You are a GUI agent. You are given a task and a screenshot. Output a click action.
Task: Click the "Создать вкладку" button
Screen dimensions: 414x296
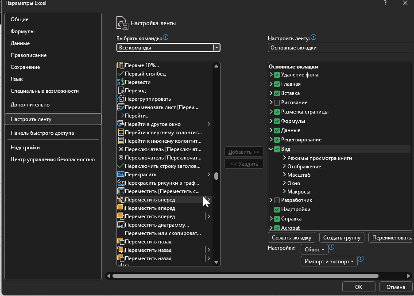(291, 238)
